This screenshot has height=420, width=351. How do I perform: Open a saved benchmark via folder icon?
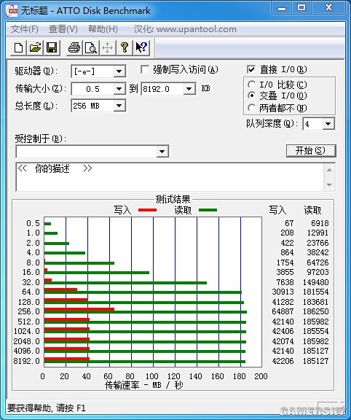[35, 48]
